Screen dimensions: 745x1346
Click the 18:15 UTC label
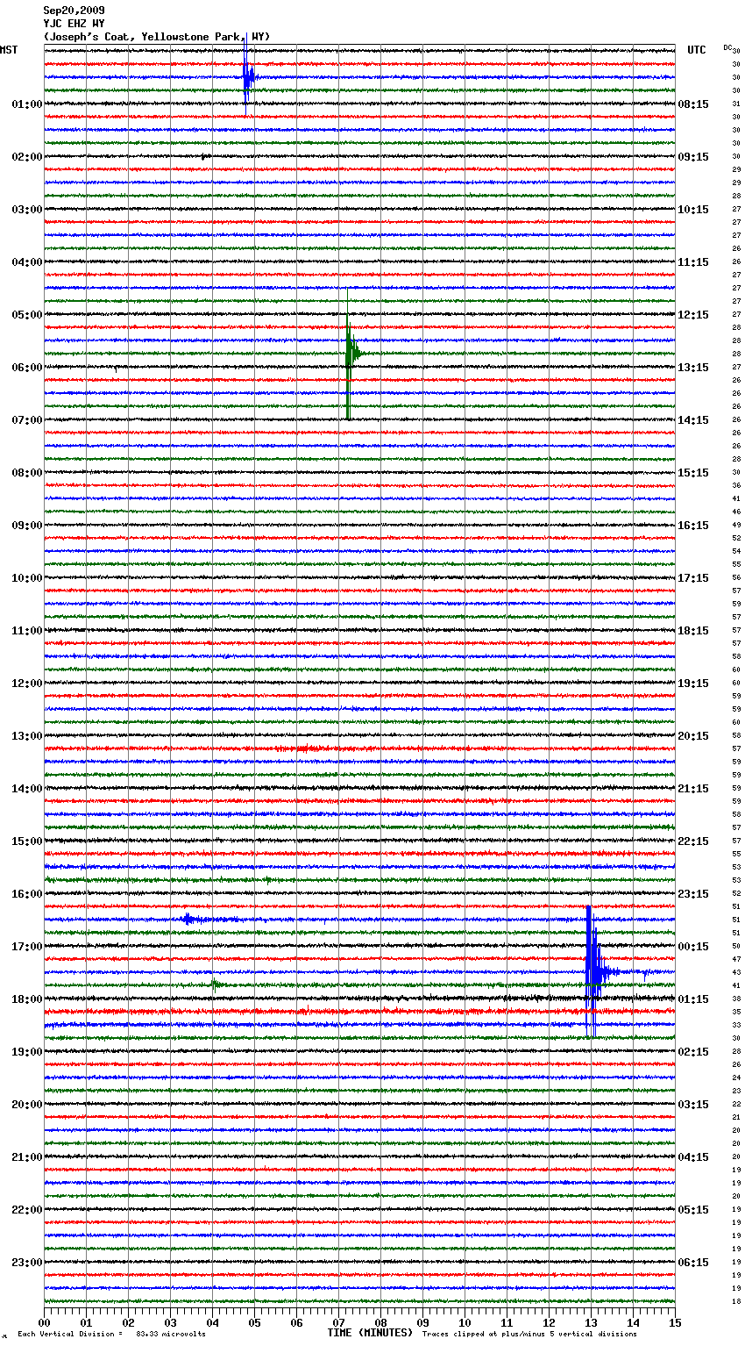693,631
